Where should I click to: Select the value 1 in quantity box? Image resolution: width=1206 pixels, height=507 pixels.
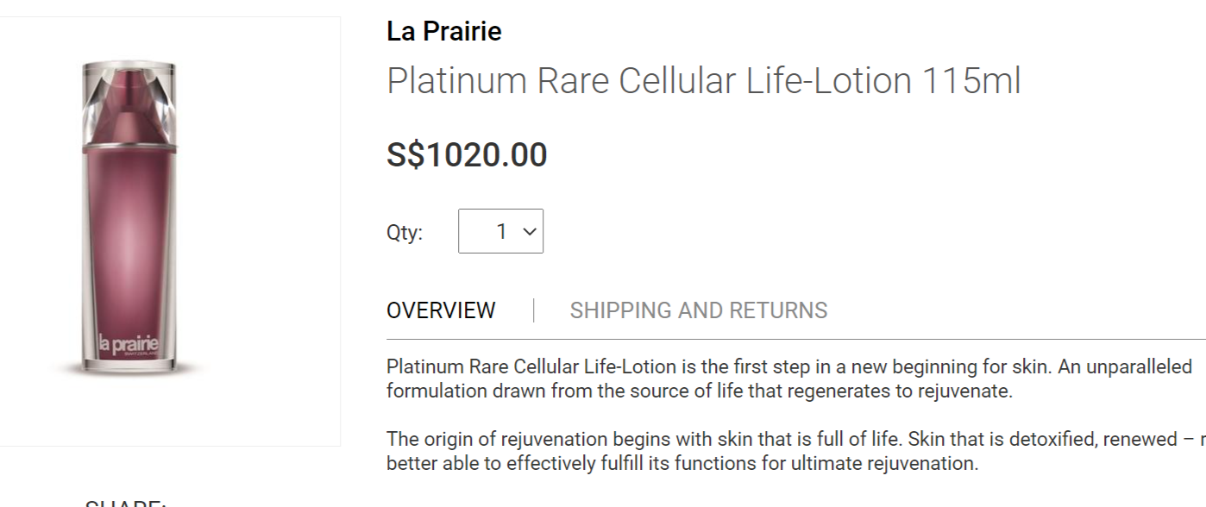pos(501,231)
